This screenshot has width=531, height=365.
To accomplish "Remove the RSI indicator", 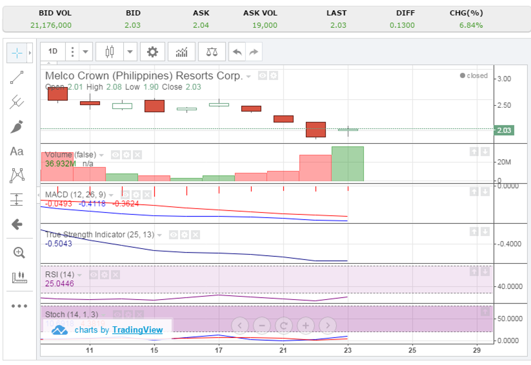I will tap(115, 275).
